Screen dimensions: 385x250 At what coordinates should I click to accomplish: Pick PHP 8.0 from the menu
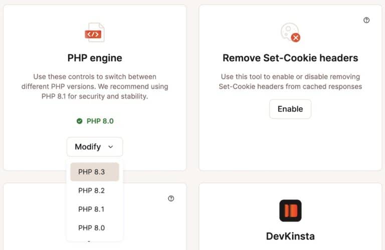click(x=95, y=227)
